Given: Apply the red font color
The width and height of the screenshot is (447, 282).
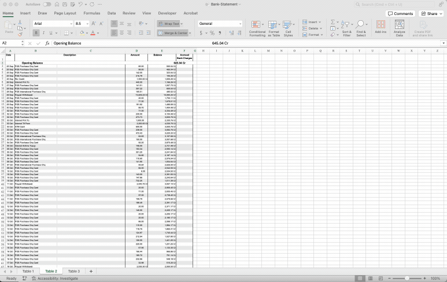Looking at the screenshot, I should 93,33.
